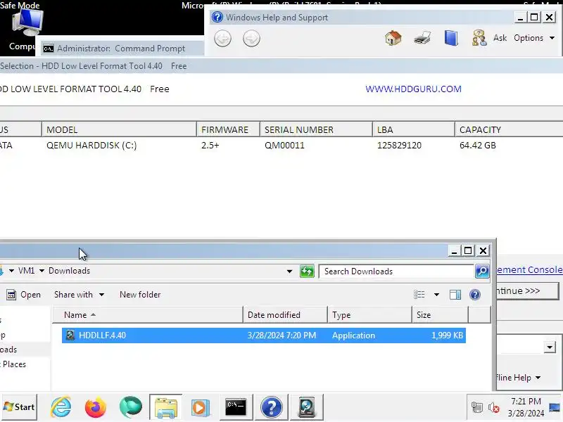The image size is (563, 422).
Task: Sort files by Date modified column
Action: click(286, 314)
